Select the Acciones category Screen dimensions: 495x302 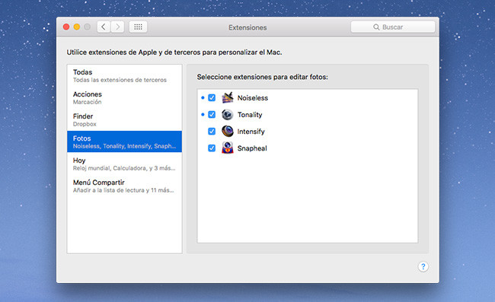124,97
